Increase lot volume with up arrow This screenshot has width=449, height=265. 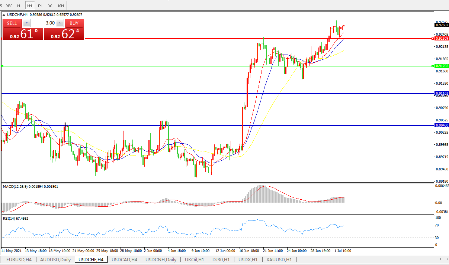60,23
